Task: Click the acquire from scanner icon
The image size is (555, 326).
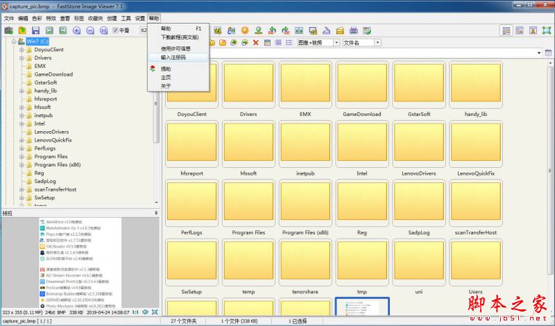Action: [x=326, y=31]
